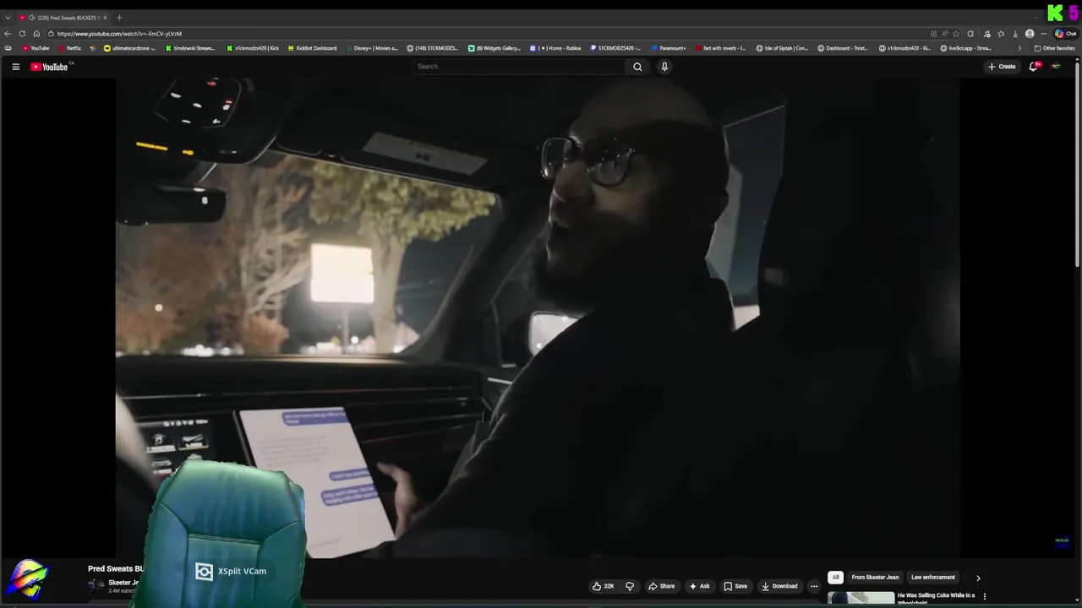Open YouTube bookmark in favorites bar
This screenshot has height=608, width=1082.
(36, 48)
